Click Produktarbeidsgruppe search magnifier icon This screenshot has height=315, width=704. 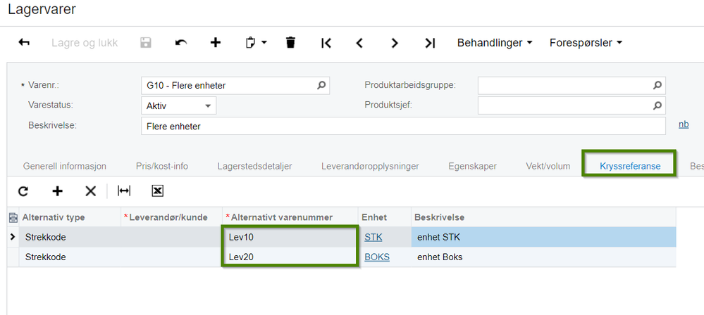coord(657,85)
